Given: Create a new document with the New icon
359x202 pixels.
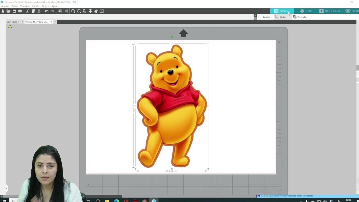Looking at the screenshot, I should click(3, 11).
